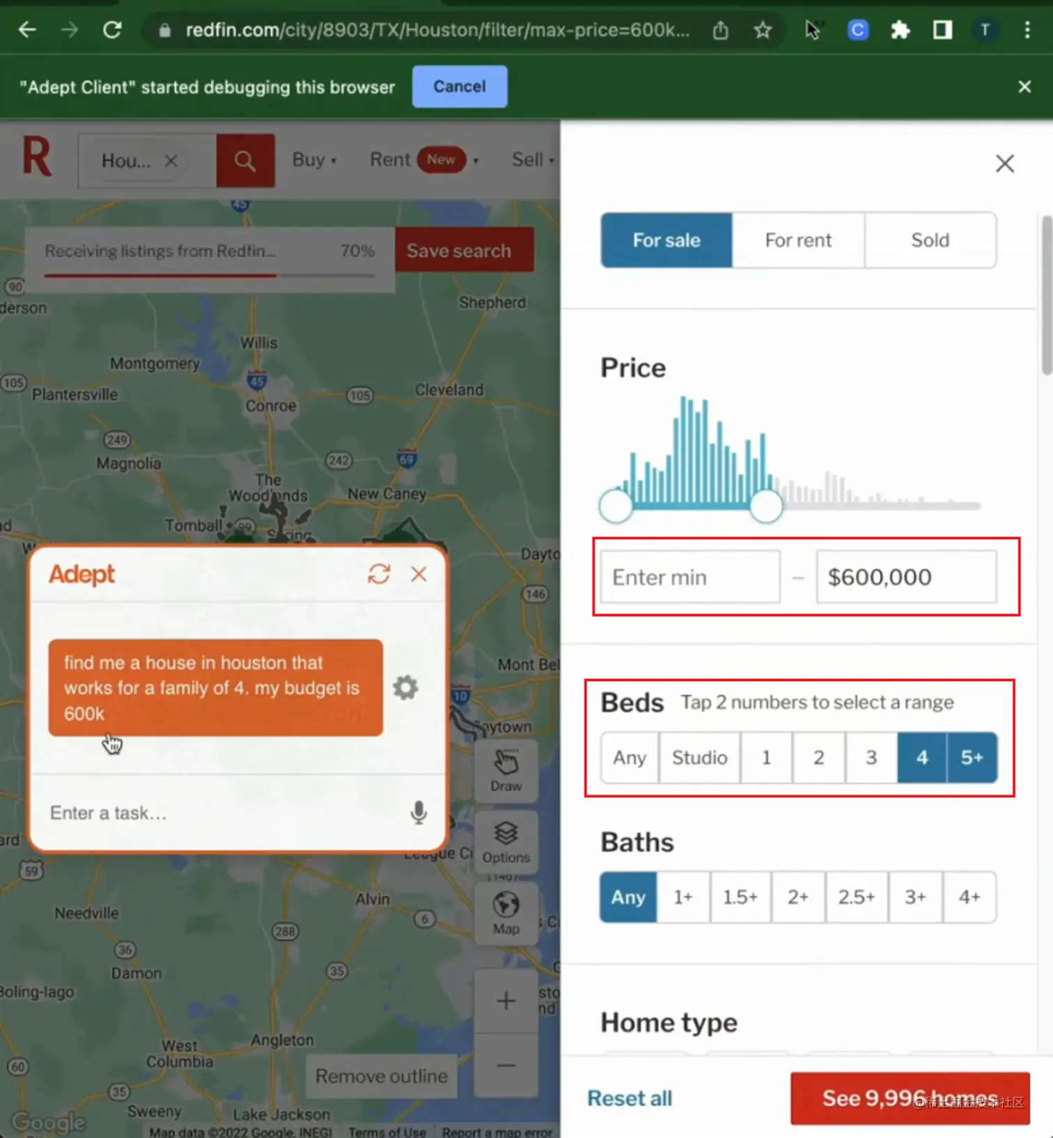The image size is (1053, 1138).
Task: Select 3 beds option
Action: coord(871,758)
